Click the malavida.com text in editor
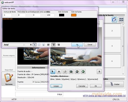The width and height of the screenshot is (128, 102). coord(8,19)
